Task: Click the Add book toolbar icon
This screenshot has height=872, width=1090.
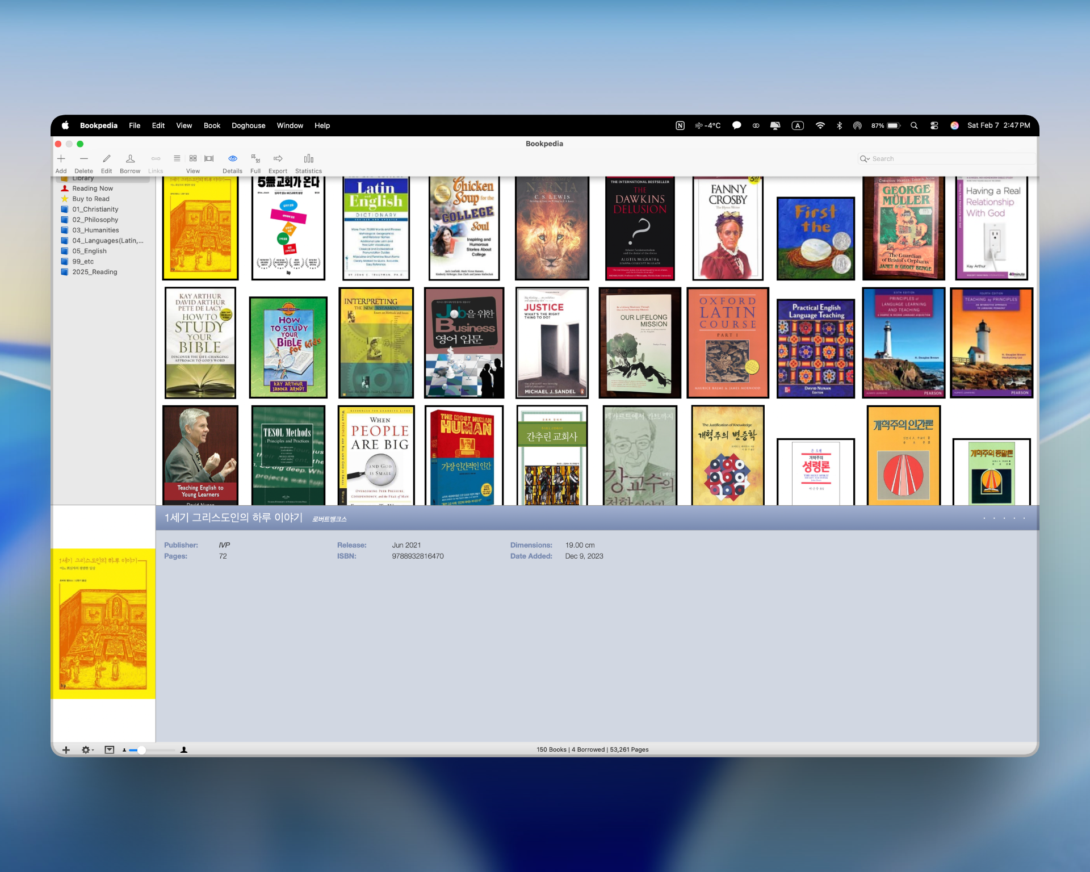Action: pos(61,159)
